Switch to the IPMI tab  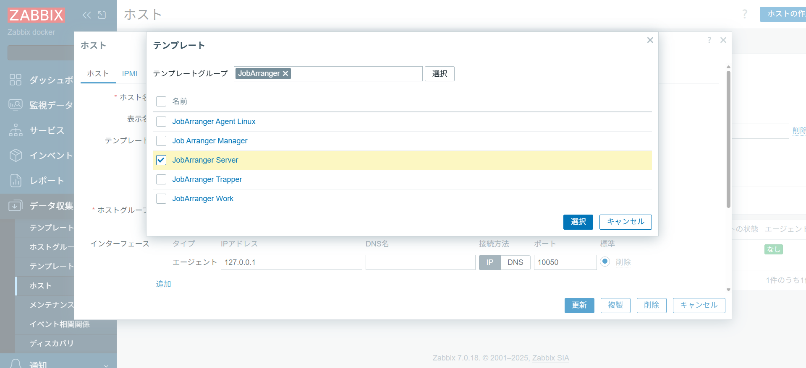click(x=130, y=74)
